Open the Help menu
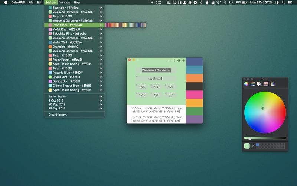Screen dimensions: 297x186 coord(77,2)
